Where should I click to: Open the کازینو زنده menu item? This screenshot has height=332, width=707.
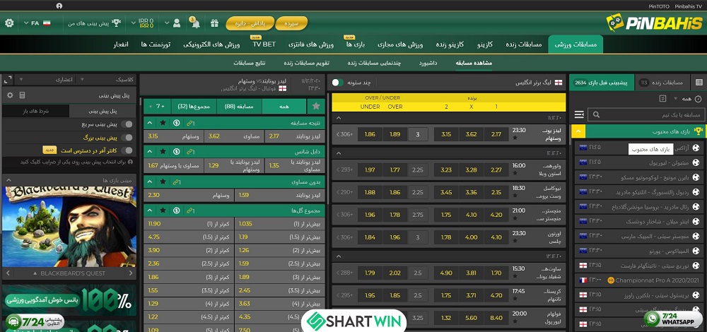(x=450, y=45)
